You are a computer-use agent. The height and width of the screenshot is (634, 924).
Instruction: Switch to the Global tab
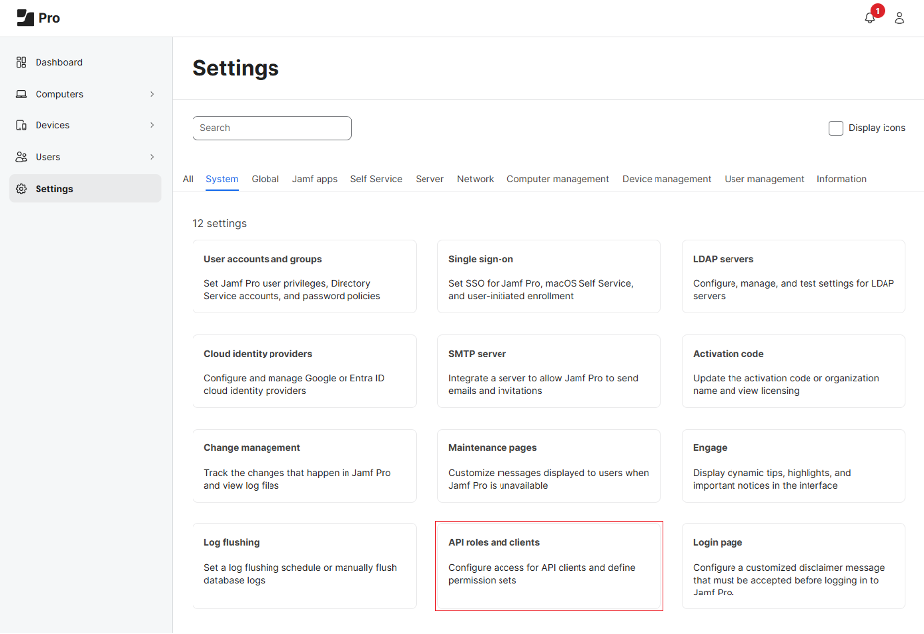click(x=266, y=179)
